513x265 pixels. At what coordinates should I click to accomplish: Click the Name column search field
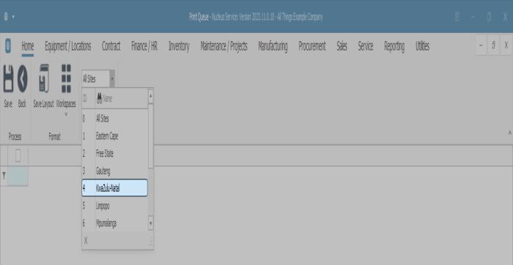point(121,99)
